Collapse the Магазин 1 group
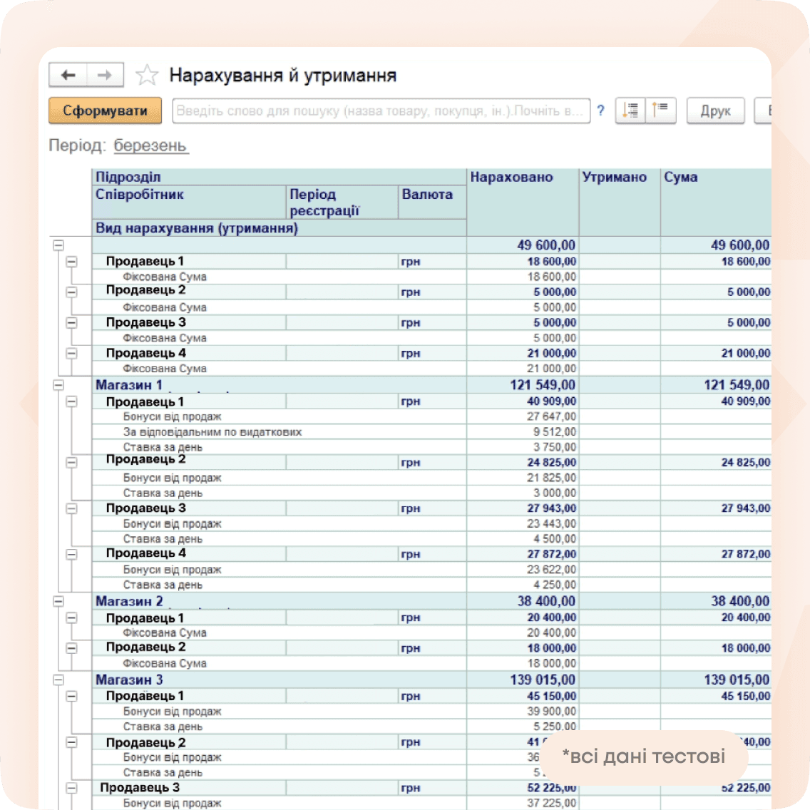The width and height of the screenshot is (810, 810). [58, 385]
